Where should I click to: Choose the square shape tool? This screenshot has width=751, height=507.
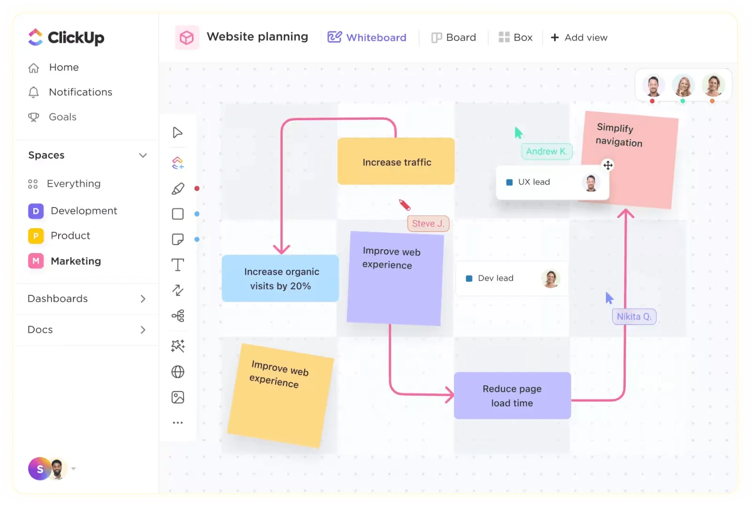[178, 214]
